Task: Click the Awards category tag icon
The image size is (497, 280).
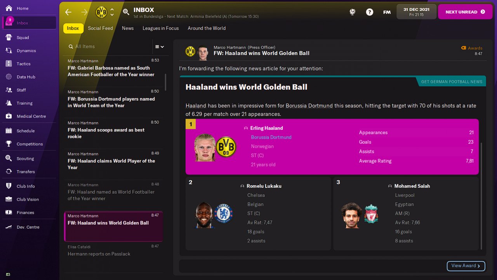Action: tap(463, 48)
